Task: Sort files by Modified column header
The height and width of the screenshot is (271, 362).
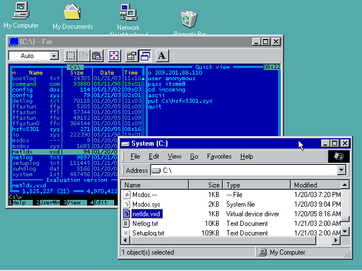Action: coord(316,185)
